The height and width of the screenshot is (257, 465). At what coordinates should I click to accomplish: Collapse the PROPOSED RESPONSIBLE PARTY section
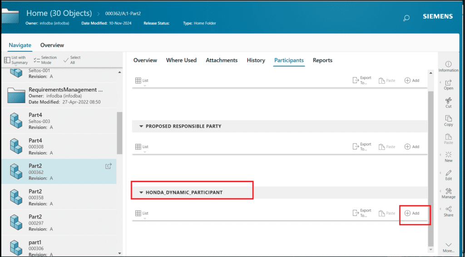click(x=141, y=126)
